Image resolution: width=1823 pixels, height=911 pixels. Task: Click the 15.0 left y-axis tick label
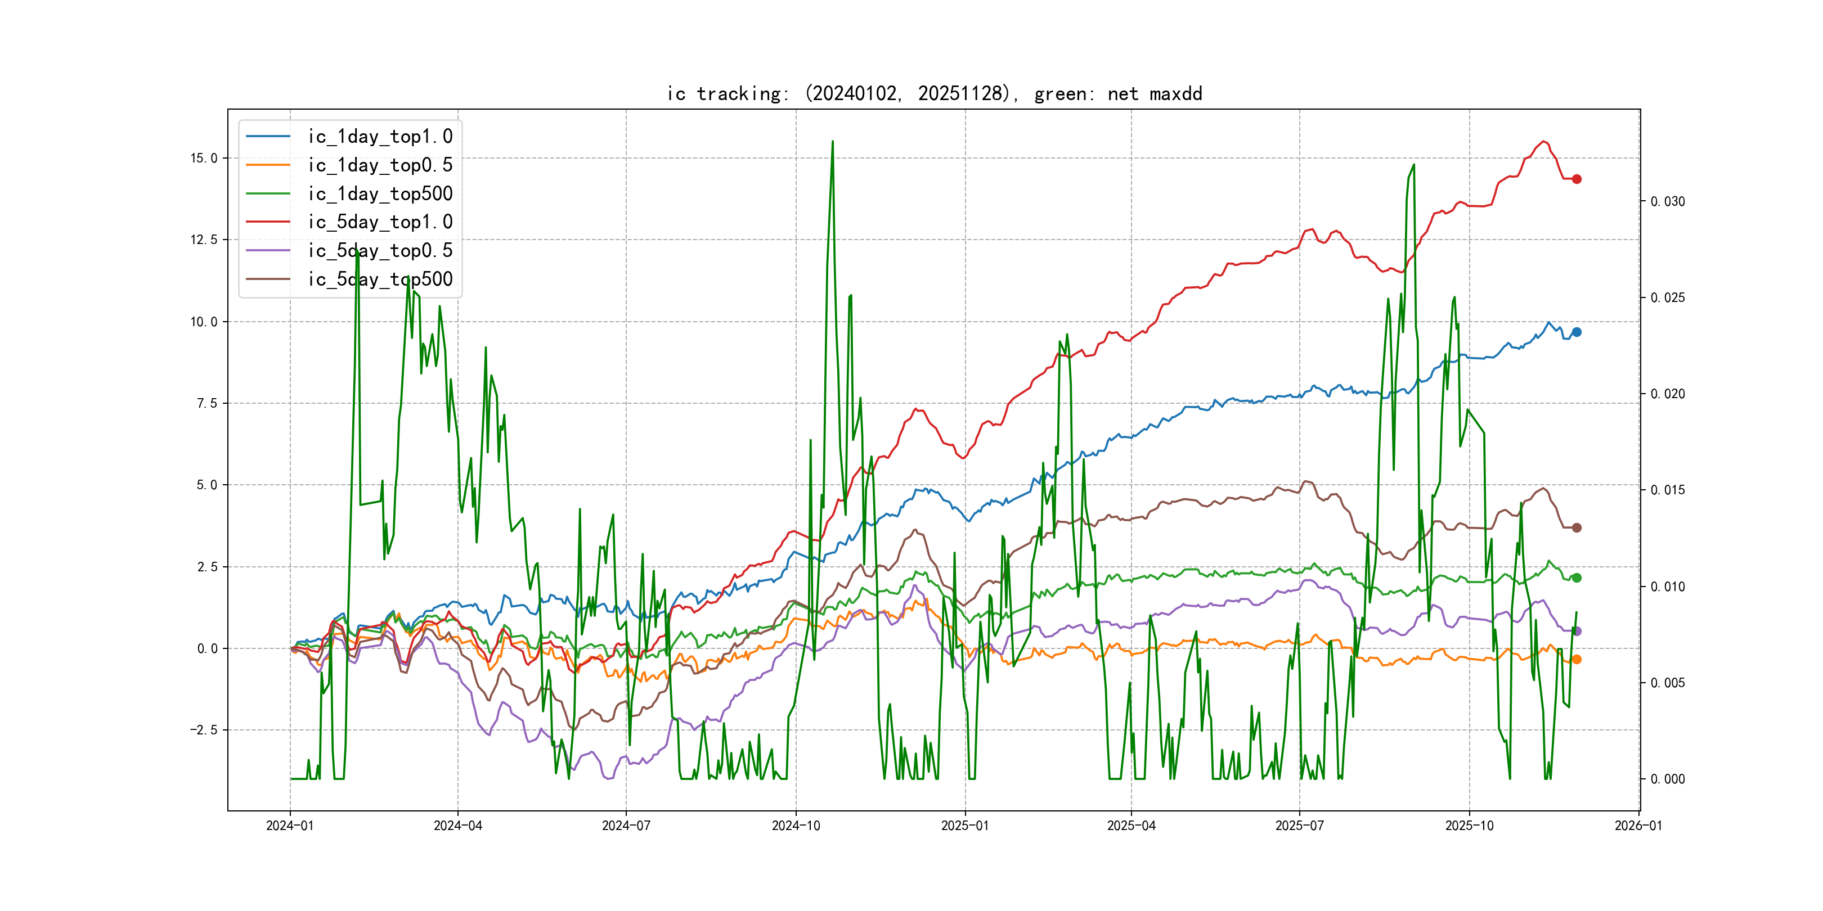204,159
